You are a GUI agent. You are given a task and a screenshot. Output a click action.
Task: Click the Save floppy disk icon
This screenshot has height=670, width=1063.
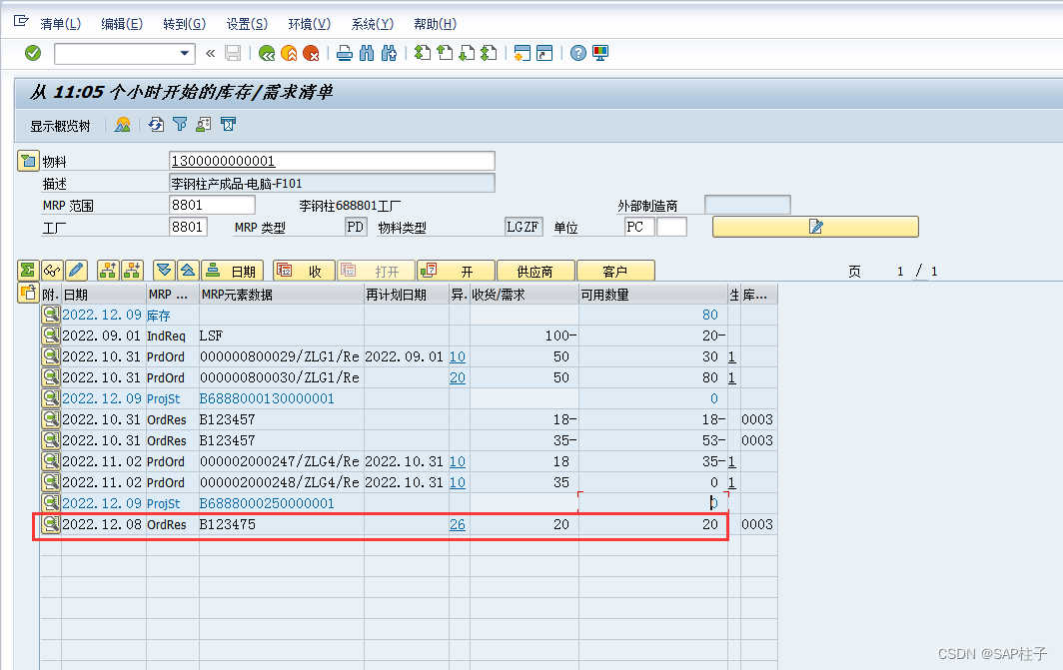pyautogui.click(x=233, y=53)
